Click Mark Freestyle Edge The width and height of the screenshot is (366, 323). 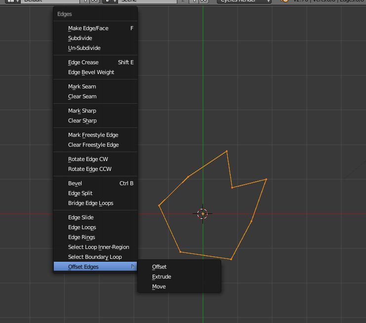(95, 135)
